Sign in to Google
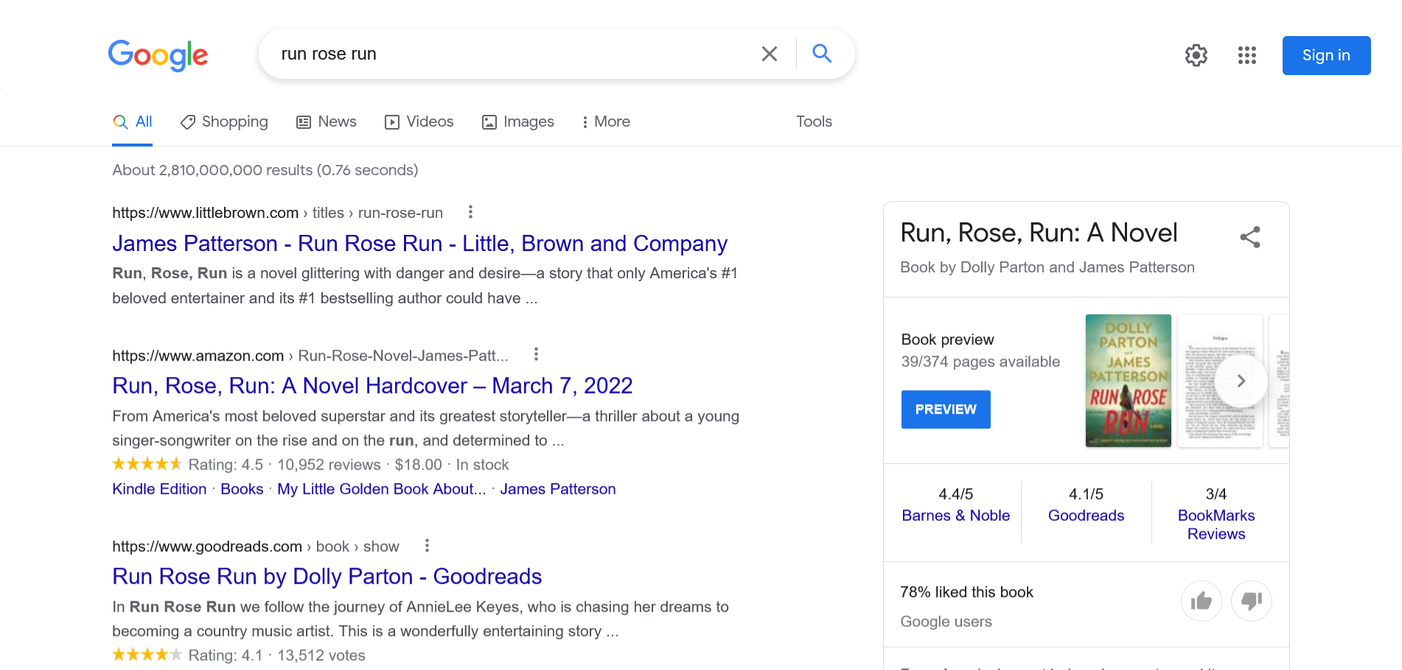The height and width of the screenshot is (670, 1402). pos(1325,55)
